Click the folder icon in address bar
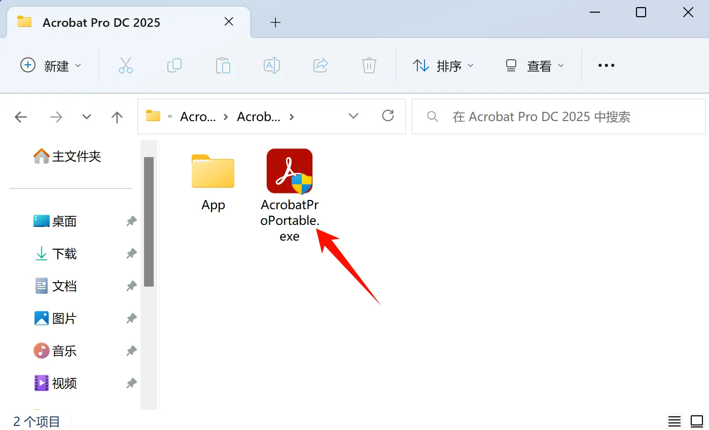 point(153,116)
